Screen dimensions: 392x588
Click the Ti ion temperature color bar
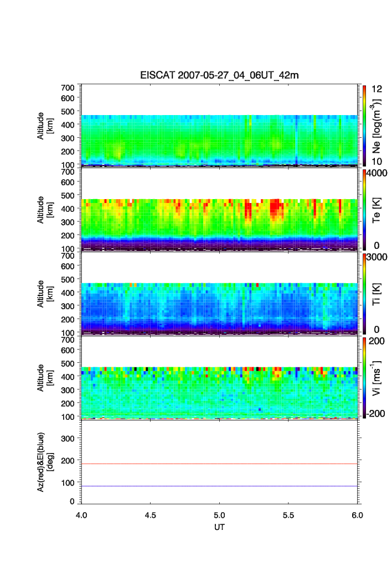pyautogui.click(x=365, y=293)
